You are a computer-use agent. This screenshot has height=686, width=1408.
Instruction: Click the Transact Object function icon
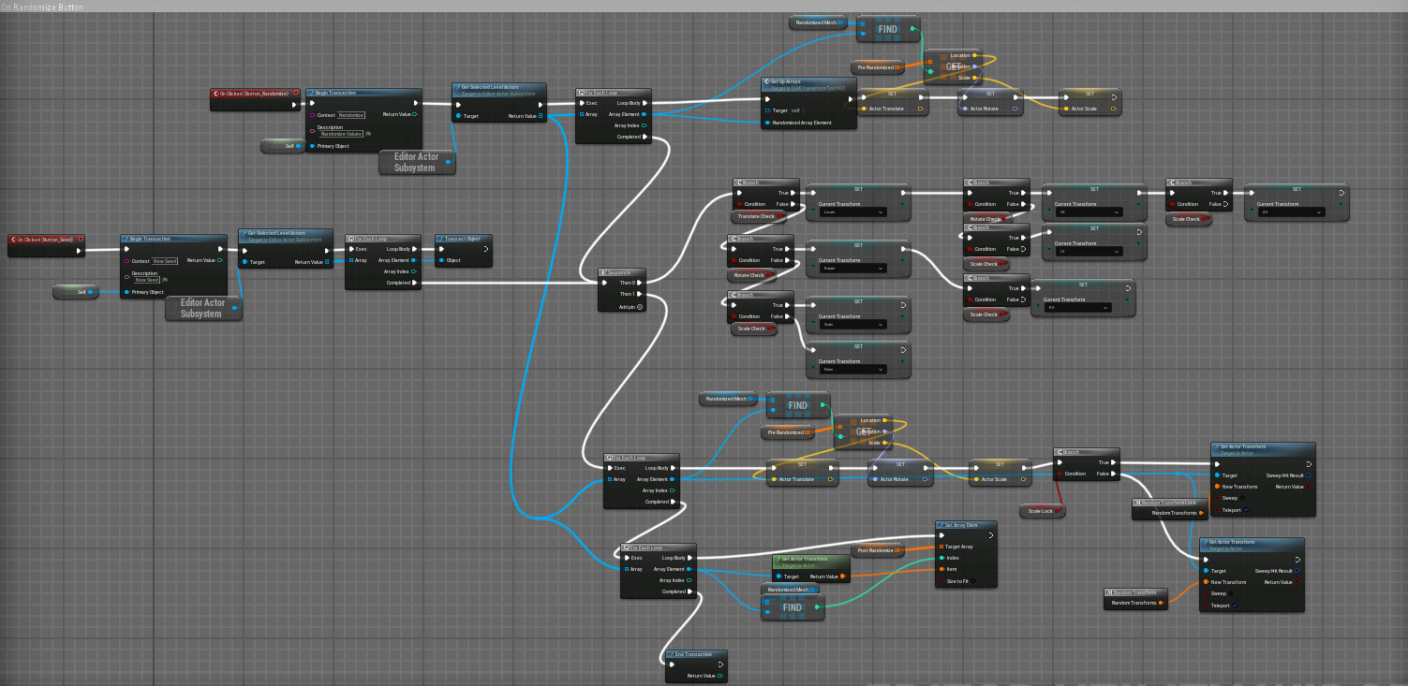tap(439, 239)
